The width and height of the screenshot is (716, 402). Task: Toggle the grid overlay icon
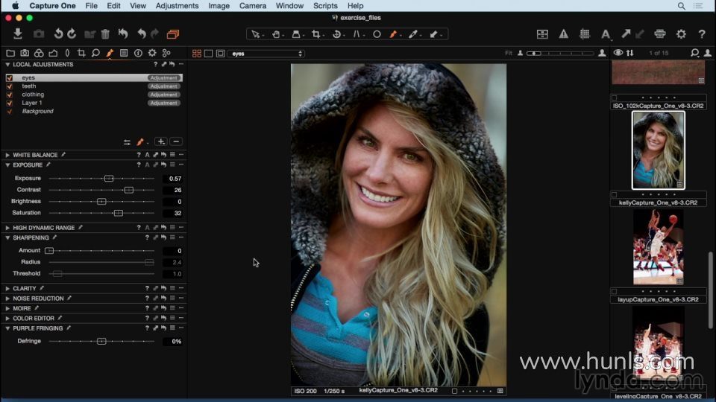[x=585, y=33]
